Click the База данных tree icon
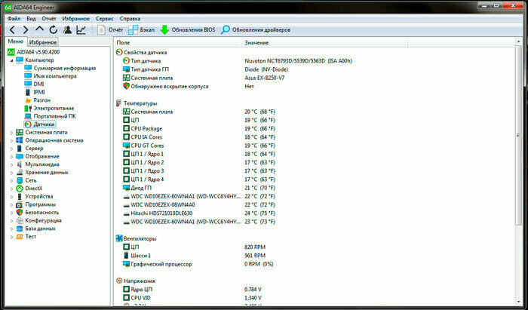The height and width of the screenshot is (310, 528). click(x=20, y=229)
